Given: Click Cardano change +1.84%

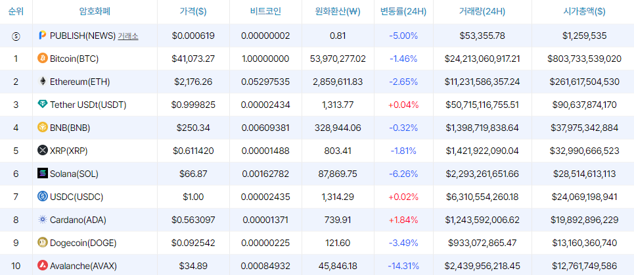Looking at the screenshot, I should point(403,220).
